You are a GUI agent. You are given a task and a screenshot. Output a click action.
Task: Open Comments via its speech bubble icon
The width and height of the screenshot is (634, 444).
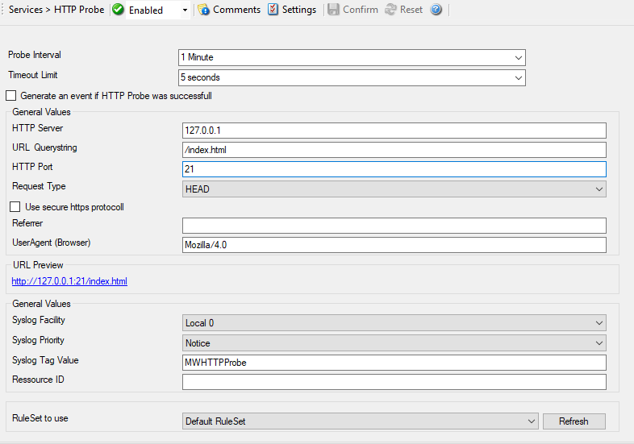click(x=203, y=10)
